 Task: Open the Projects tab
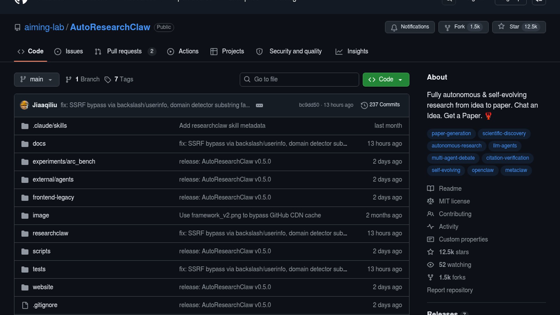point(227,51)
